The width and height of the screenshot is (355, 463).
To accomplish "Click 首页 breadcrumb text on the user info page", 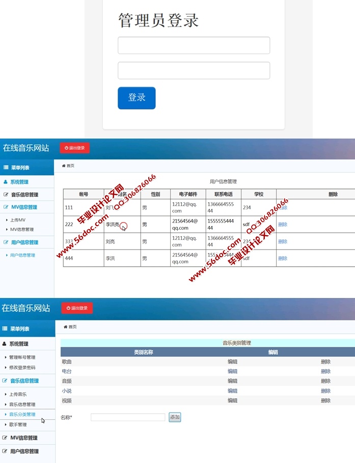I will tap(71, 166).
